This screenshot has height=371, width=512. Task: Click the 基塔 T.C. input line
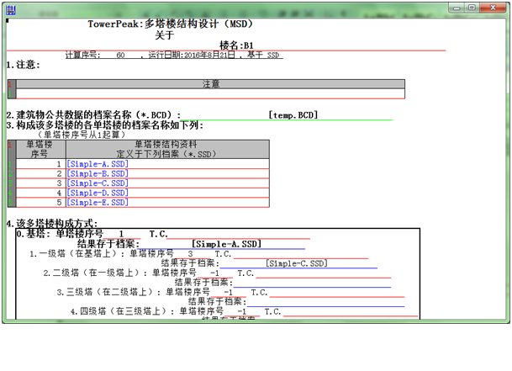pyautogui.click(x=238, y=235)
